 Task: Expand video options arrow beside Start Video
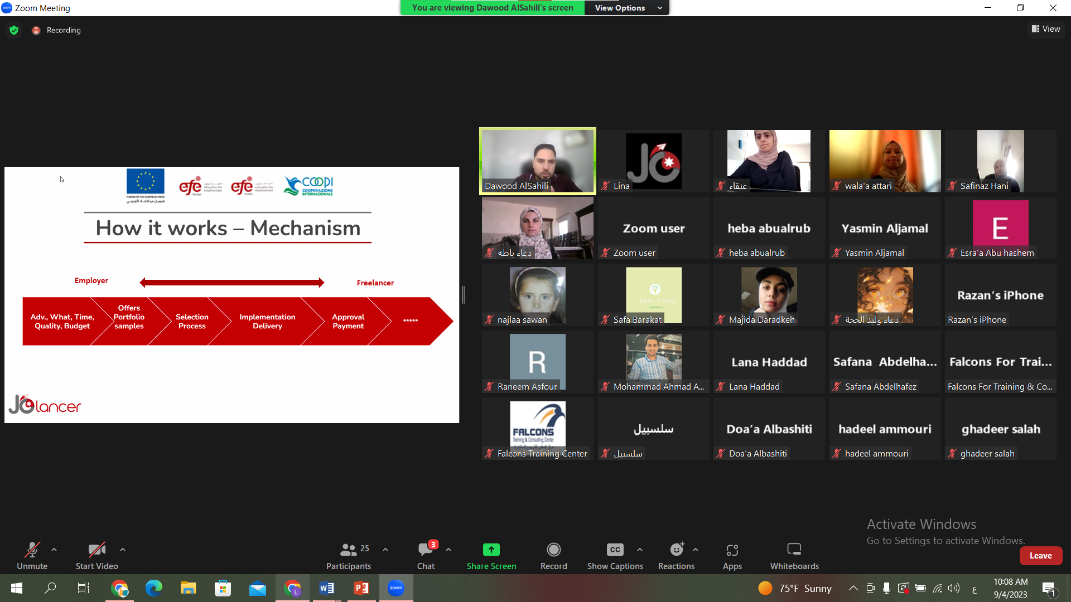point(123,550)
